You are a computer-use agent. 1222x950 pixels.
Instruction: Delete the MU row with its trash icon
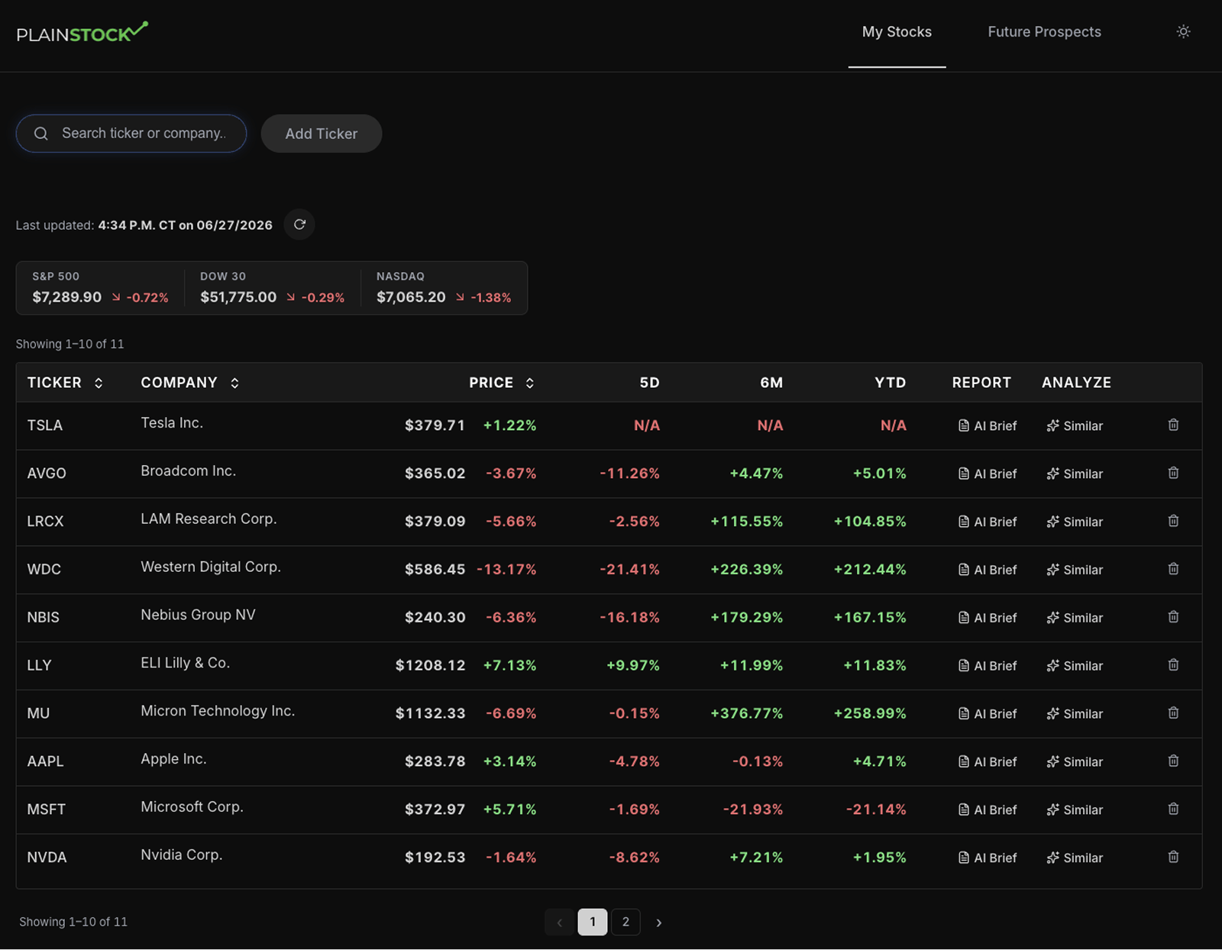[x=1173, y=713]
